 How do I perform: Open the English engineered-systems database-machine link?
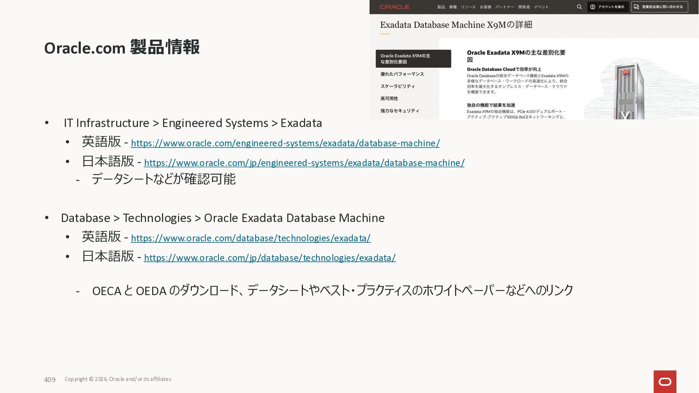coord(285,143)
